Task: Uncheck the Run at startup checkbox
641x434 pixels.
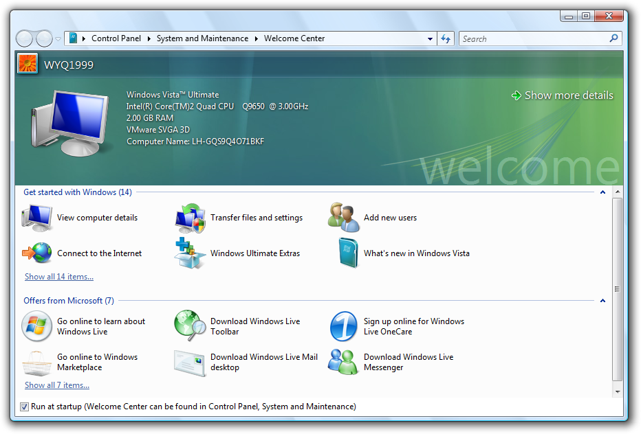Action: pyautogui.click(x=25, y=407)
